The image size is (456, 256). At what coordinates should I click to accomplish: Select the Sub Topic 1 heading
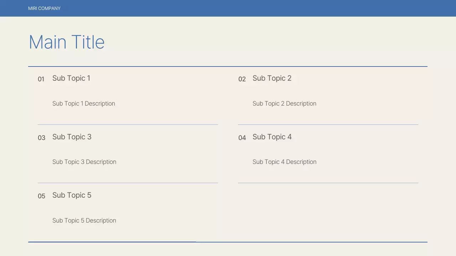tap(71, 78)
